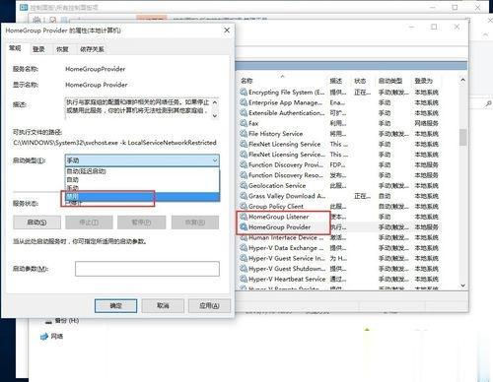Click the 启动(S) start button
The height and width of the screenshot is (382, 493).
click(36, 223)
